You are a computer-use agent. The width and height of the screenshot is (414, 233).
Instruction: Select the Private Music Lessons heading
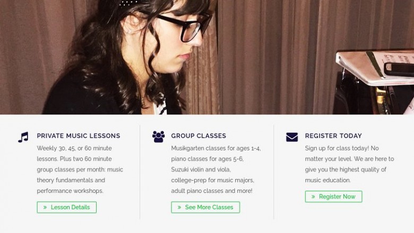click(x=79, y=136)
